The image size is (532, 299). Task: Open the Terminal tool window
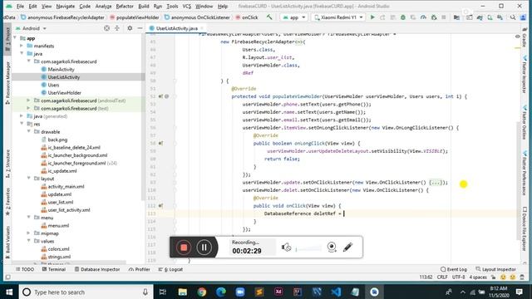(53, 269)
